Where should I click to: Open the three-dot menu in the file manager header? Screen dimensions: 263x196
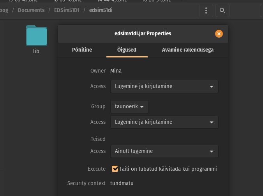click(206, 10)
